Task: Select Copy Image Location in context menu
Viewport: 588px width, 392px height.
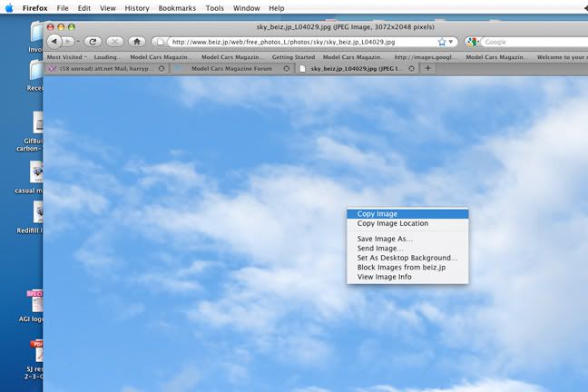Action: (407, 223)
